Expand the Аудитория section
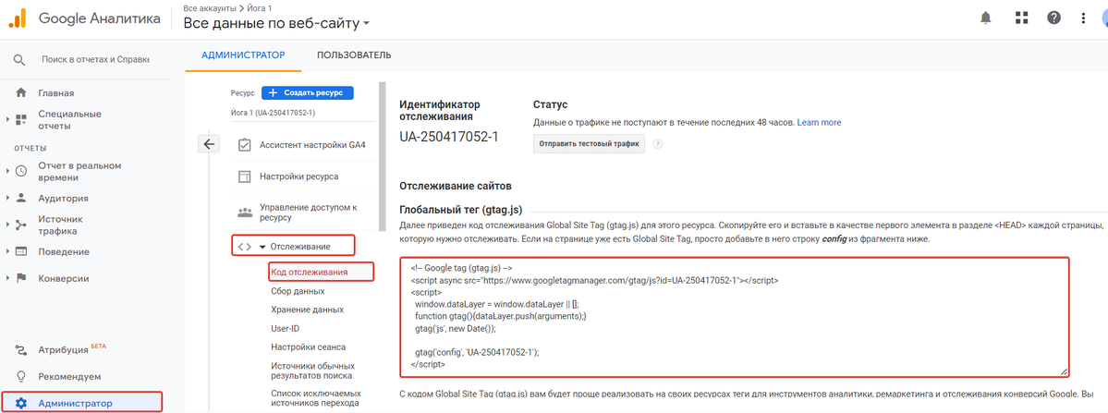 [x=7, y=198]
